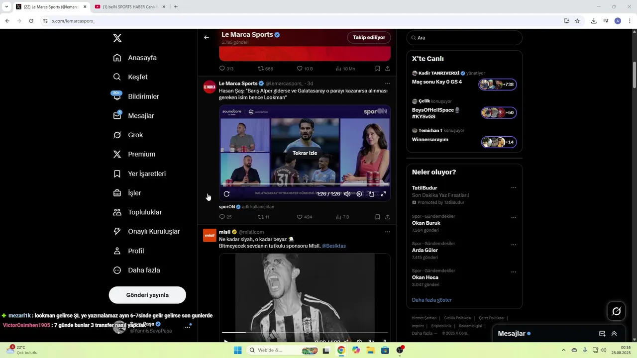Open Keşfet explore page

coord(130,77)
